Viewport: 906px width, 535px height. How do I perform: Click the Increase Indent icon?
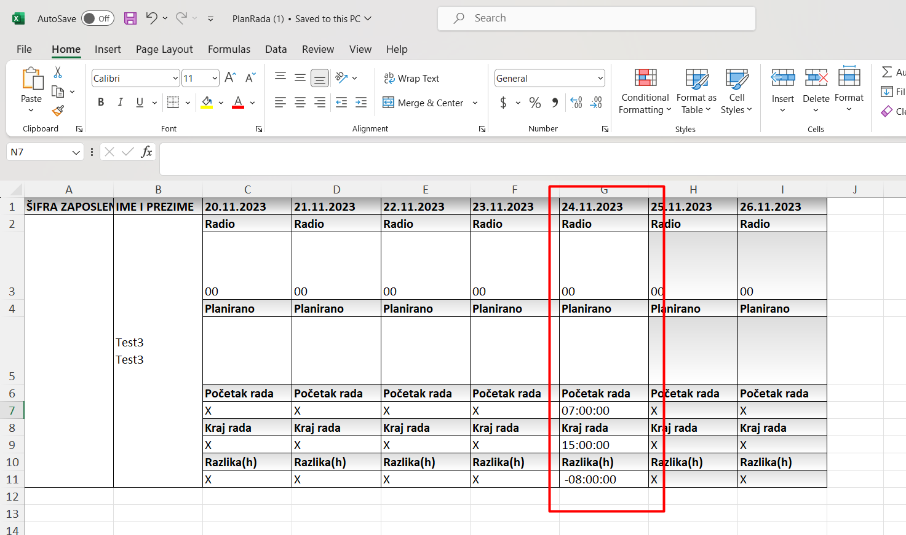pyautogui.click(x=361, y=103)
